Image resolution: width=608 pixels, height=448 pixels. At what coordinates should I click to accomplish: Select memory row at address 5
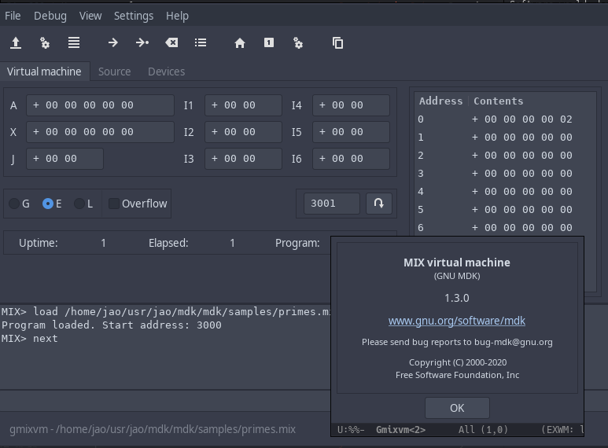[x=505, y=210]
